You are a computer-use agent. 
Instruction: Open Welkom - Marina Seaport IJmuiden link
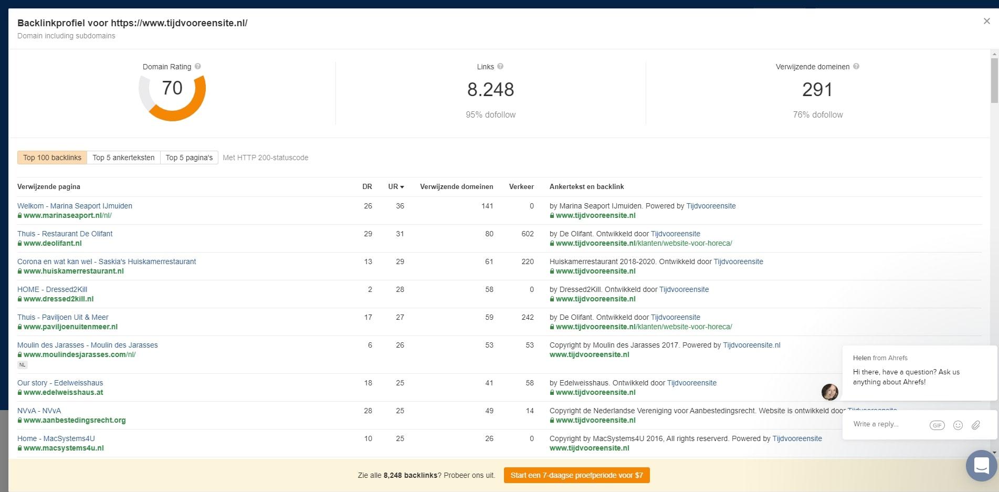pyautogui.click(x=75, y=206)
